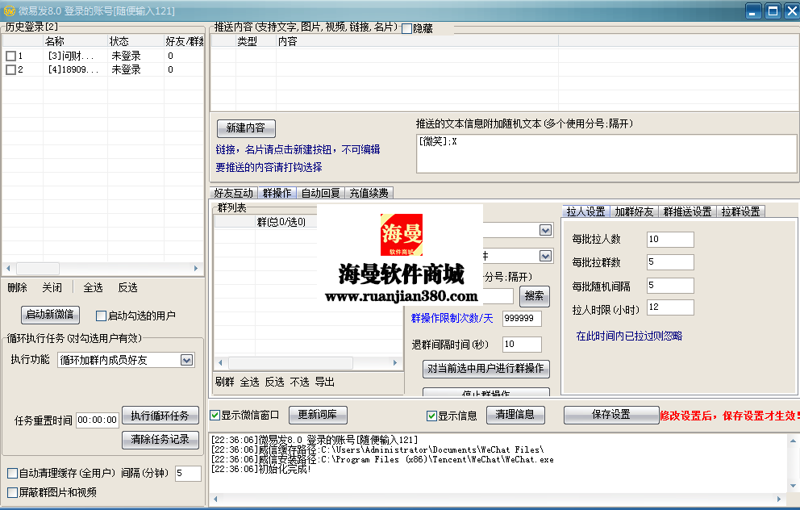800x510 pixels.
Task: Click the 任务重置时间 field
Action: click(98, 420)
